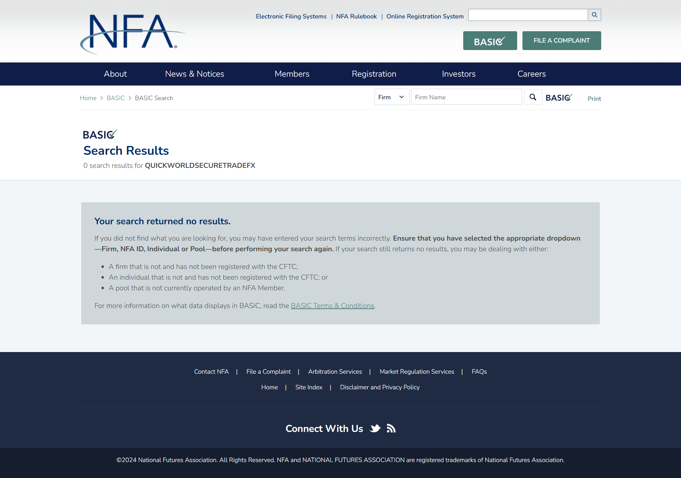Click the BASIC logo beside Print
The height and width of the screenshot is (478, 681).
click(x=559, y=98)
